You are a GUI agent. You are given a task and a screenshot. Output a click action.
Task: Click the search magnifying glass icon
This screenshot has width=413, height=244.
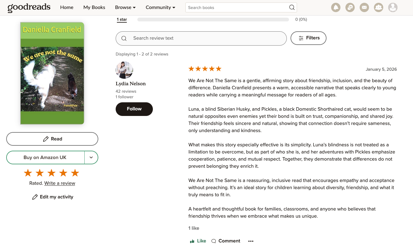pos(292,7)
